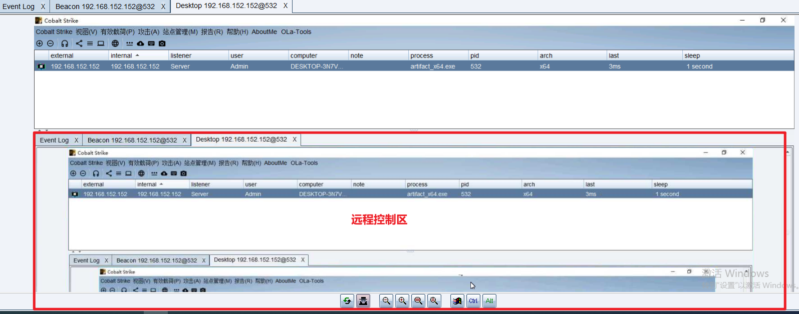This screenshot has height=314, width=799.
Task: Click the beacon computer icon in the main session row
Action: click(42, 66)
